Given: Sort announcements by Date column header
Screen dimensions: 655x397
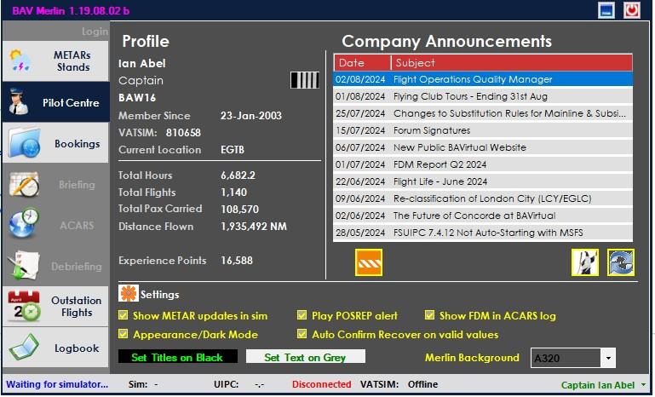Looking at the screenshot, I should coord(362,63).
